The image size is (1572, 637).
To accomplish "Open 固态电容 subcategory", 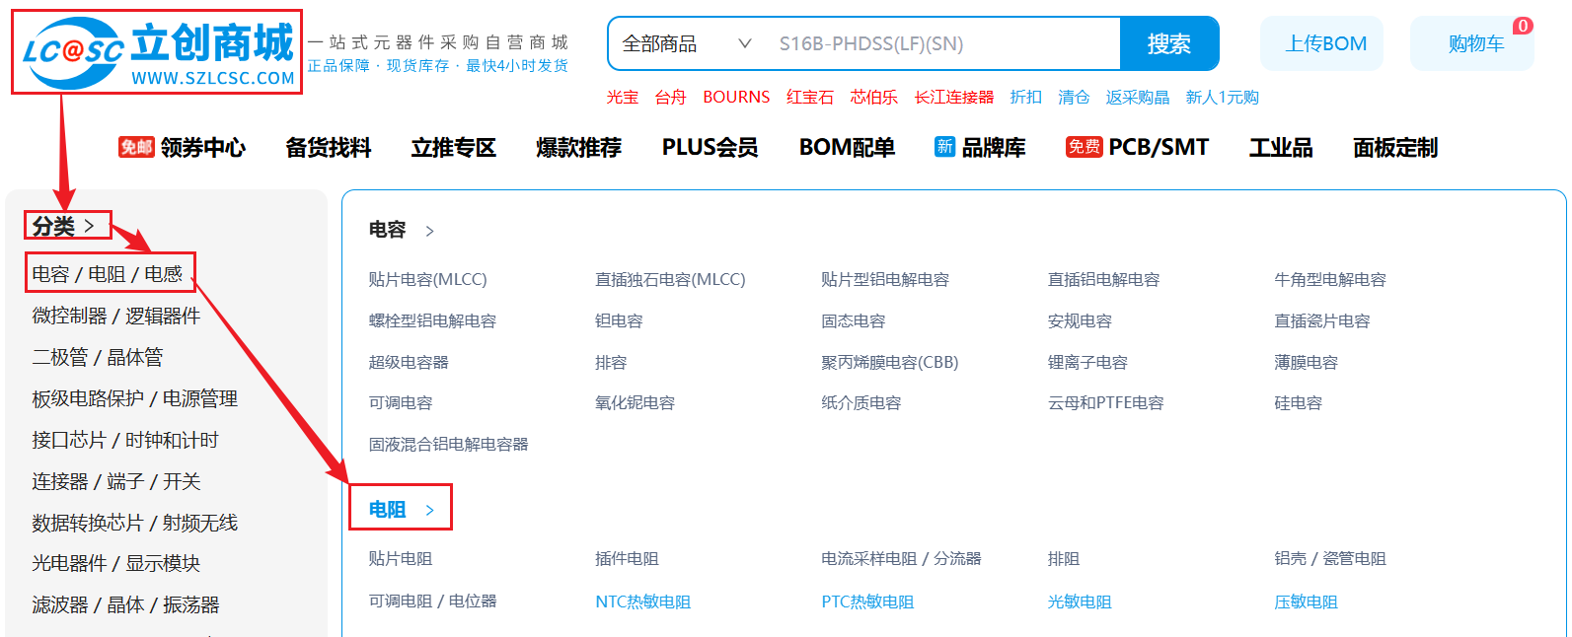I will point(854,320).
